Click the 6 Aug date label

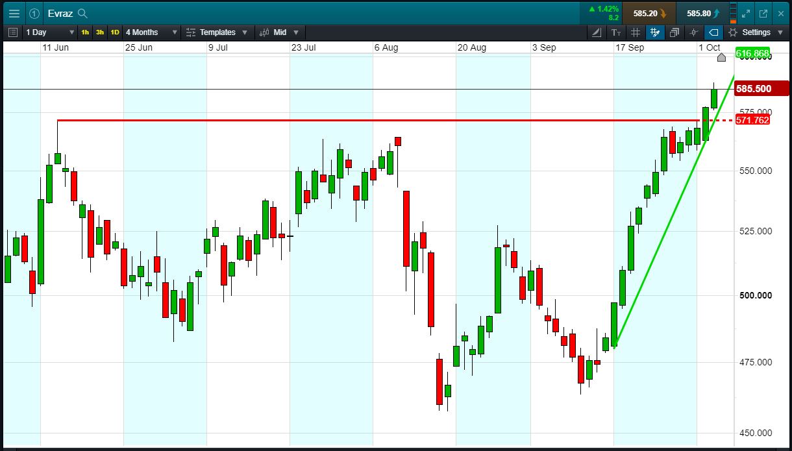pyautogui.click(x=386, y=47)
